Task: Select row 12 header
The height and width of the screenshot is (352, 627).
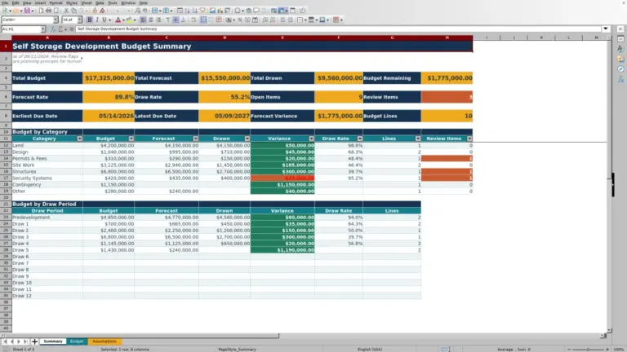Action: click(6, 145)
